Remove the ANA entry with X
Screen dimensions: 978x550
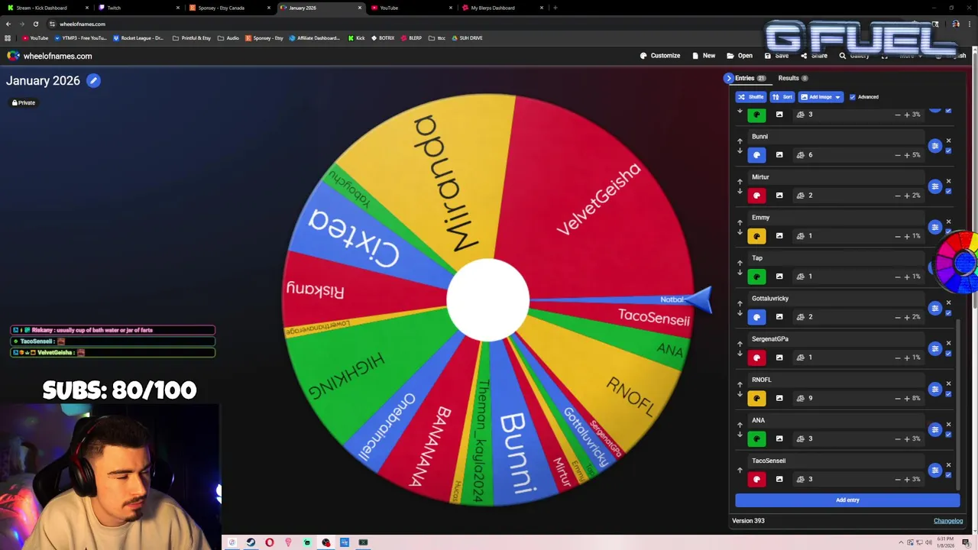(948, 424)
